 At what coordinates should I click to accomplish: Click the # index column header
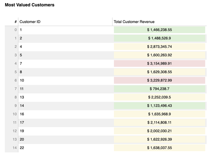(15, 22)
